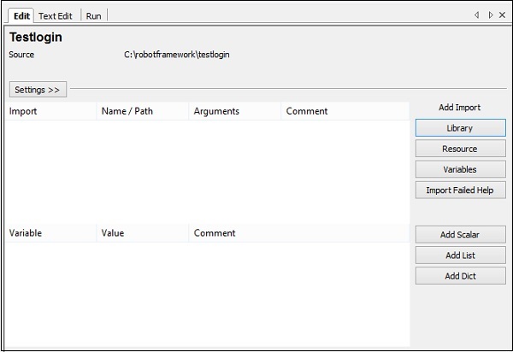Image resolution: width=513 pixels, height=352 pixels.
Task: Switch to the Text Edit tab
Action: [55, 15]
